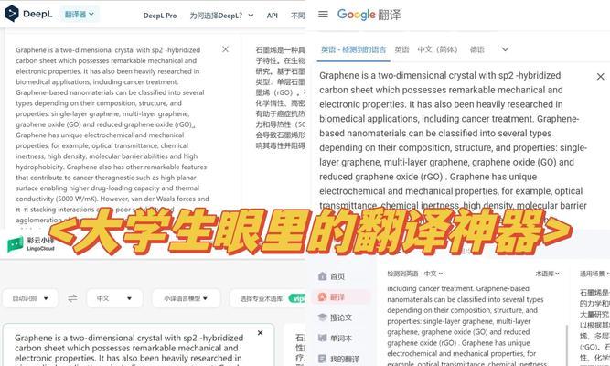This screenshot has height=366, width=610.
Task: Open the Google Translate hamburger menu
Action: click(323, 15)
